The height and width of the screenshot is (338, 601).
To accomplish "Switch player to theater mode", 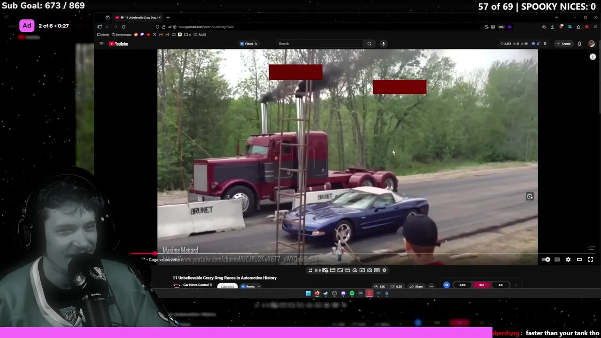I will click(579, 260).
